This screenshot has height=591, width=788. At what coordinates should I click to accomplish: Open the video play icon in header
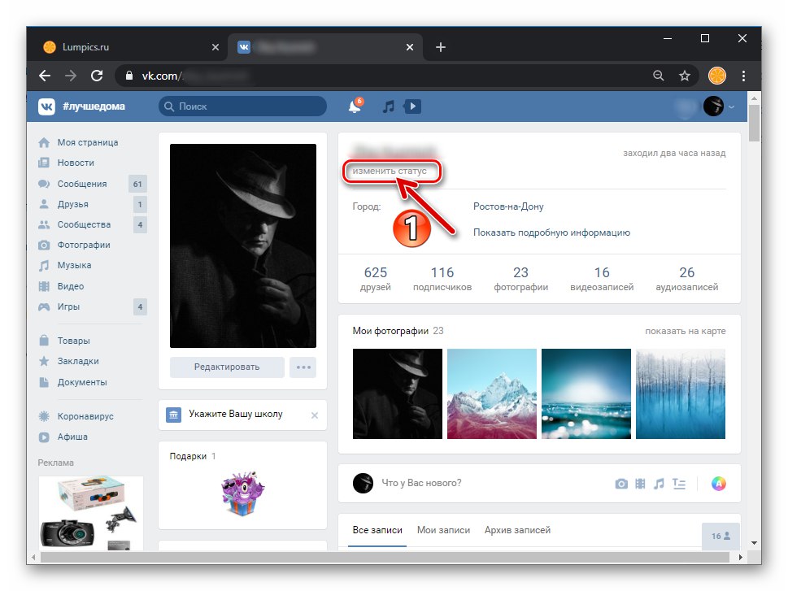click(x=412, y=106)
